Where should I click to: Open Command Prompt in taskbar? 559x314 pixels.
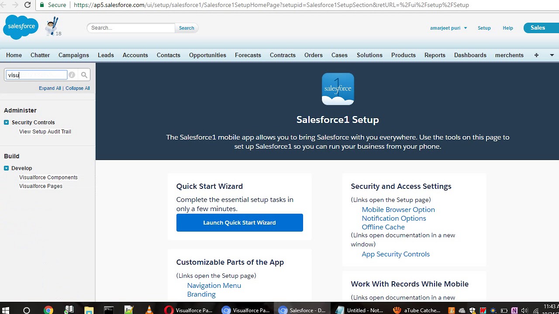point(109,310)
